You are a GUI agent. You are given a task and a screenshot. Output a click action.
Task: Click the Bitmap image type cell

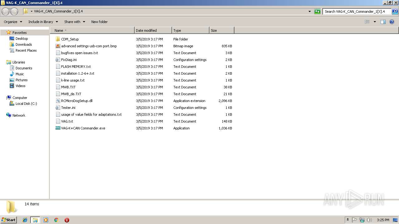183,46
